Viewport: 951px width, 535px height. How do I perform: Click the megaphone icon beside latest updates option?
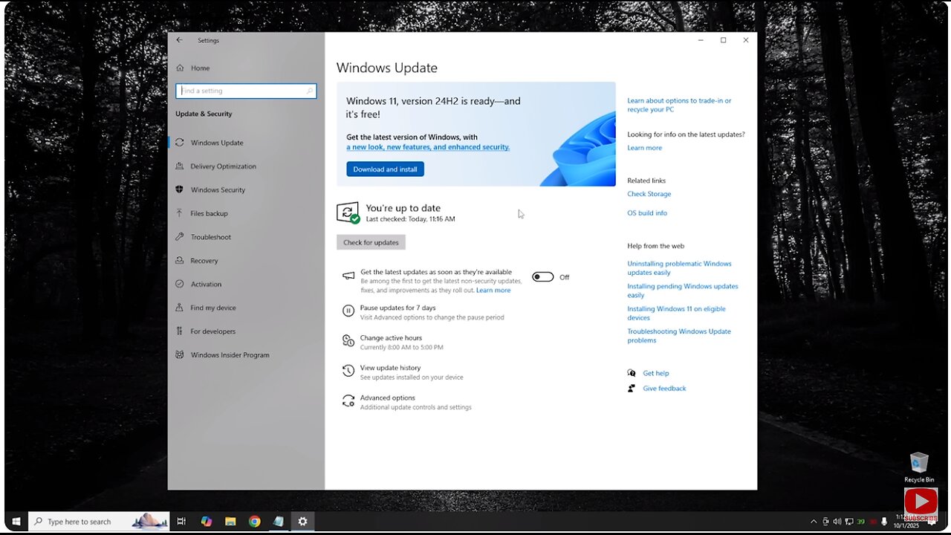click(348, 276)
